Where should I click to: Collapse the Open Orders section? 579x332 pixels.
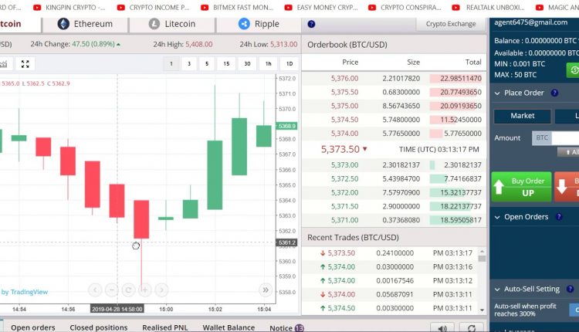[x=497, y=217]
